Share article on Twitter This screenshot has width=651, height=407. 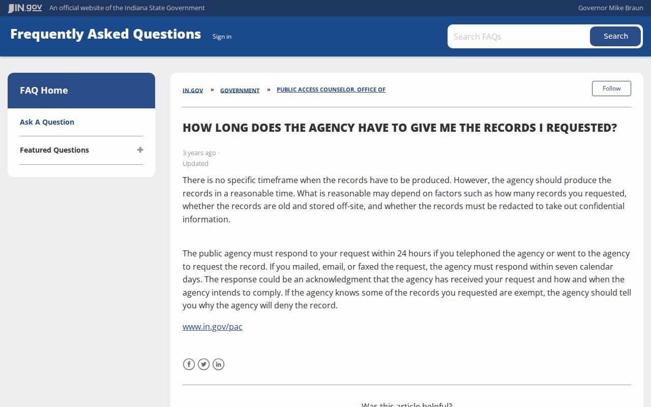pyautogui.click(x=203, y=364)
